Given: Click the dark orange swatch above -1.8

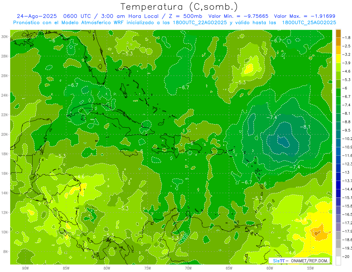Looking at the screenshot, I should [x=338, y=33].
